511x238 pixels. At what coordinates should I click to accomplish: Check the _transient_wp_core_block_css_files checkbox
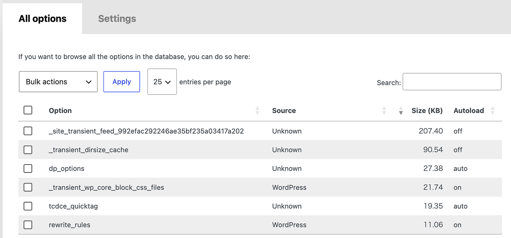(28, 187)
